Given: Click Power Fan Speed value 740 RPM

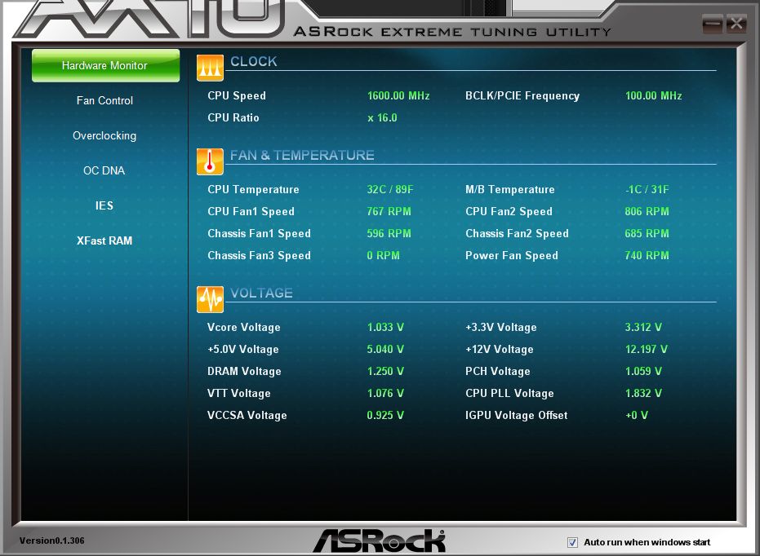Looking at the screenshot, I should (647, 255).
